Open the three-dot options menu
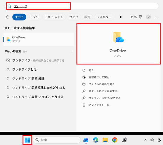This screenshot has height=145, width=163. pyautogui.click(x=157, y=17)
